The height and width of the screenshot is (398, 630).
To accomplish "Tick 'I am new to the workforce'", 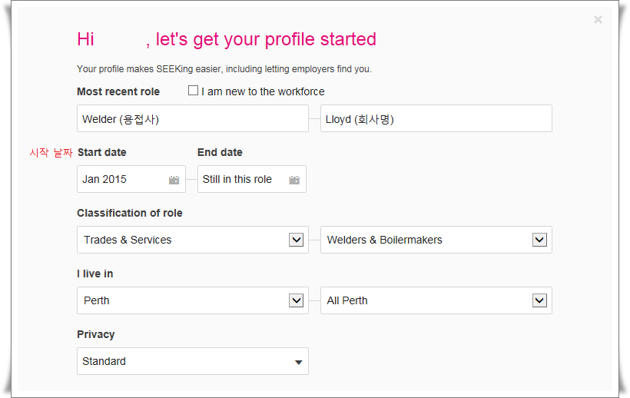I will 194,91.
